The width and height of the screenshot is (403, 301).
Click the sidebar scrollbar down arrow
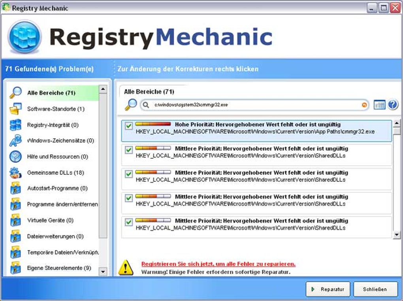click(x=103, y=271)
